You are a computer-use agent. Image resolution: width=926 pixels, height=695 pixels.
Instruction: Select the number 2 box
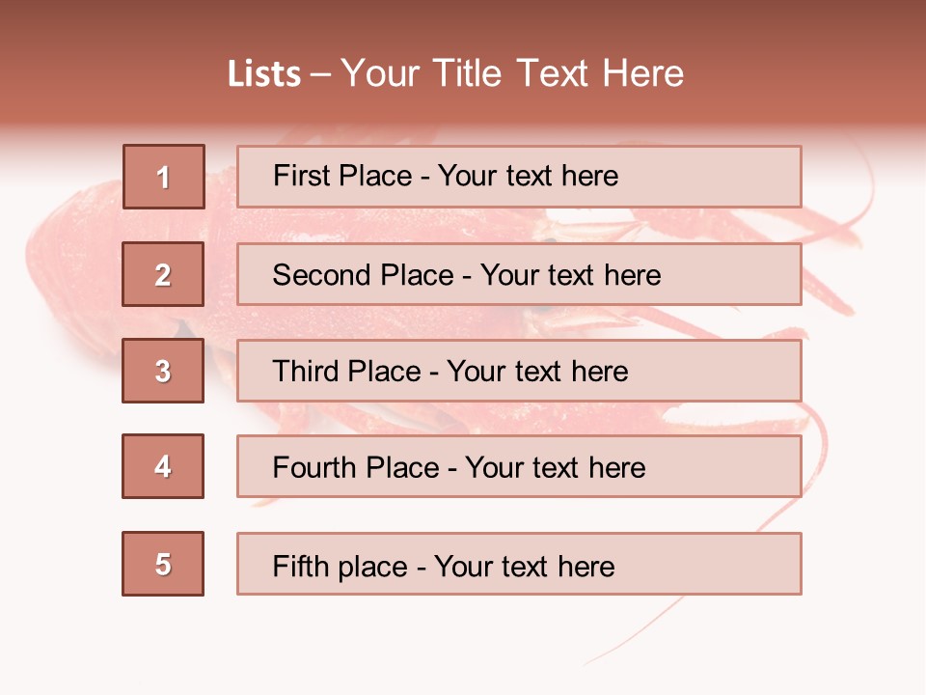click(163, 274)
